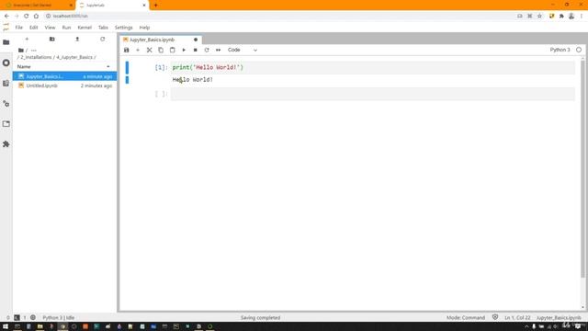
Task: Close the Jupyter_Basics.ipynb tab via its dot
Action: pos(196,40)
